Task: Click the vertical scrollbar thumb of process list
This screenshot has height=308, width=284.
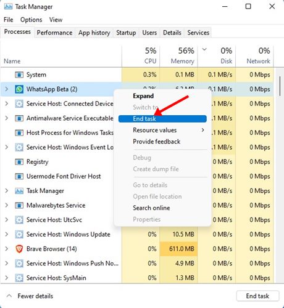Action: tap(280, 86)
